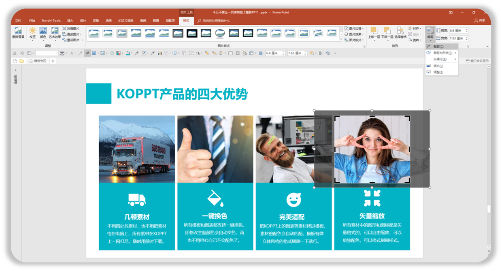The width and height of the screenshot is (502, 271).
Task: Click the thumbs-up photo on slide
Action: coord(215,149)
